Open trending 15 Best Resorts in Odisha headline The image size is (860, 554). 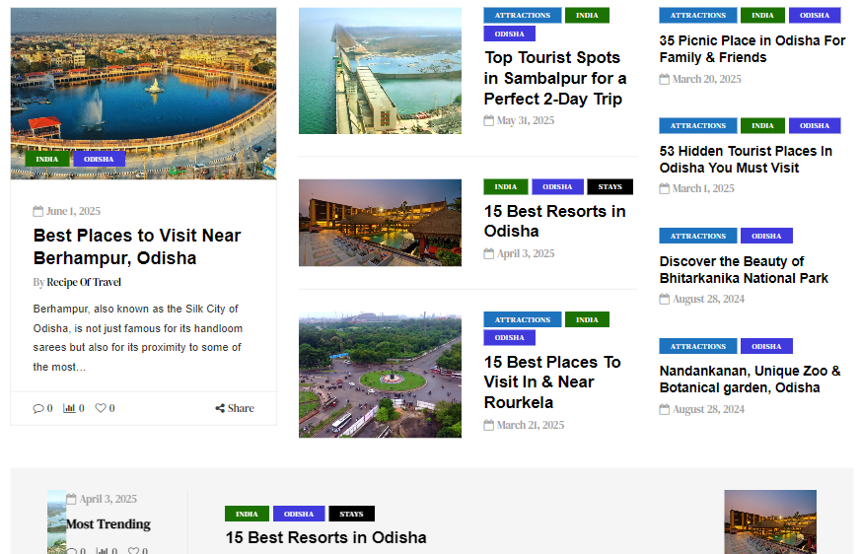coord(325,537)
